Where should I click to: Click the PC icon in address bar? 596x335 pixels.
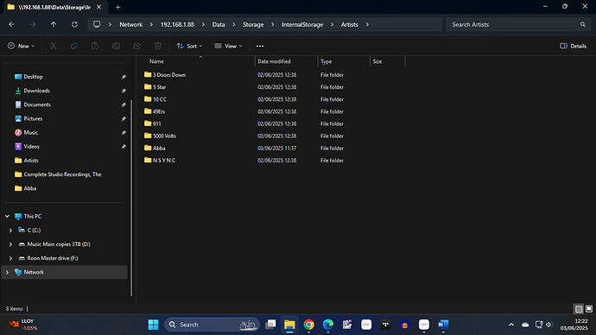point(97,24)
